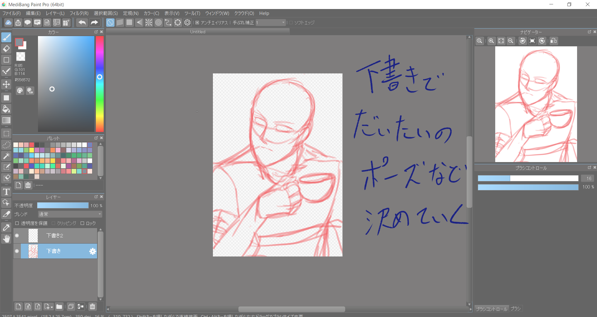Select the Eraser tool in left toolbar
Screen dimensions: 597x317
[x=6, y=49]
